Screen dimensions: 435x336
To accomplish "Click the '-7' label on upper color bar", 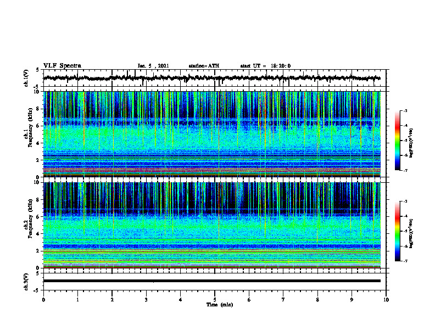I will [405, 170].
